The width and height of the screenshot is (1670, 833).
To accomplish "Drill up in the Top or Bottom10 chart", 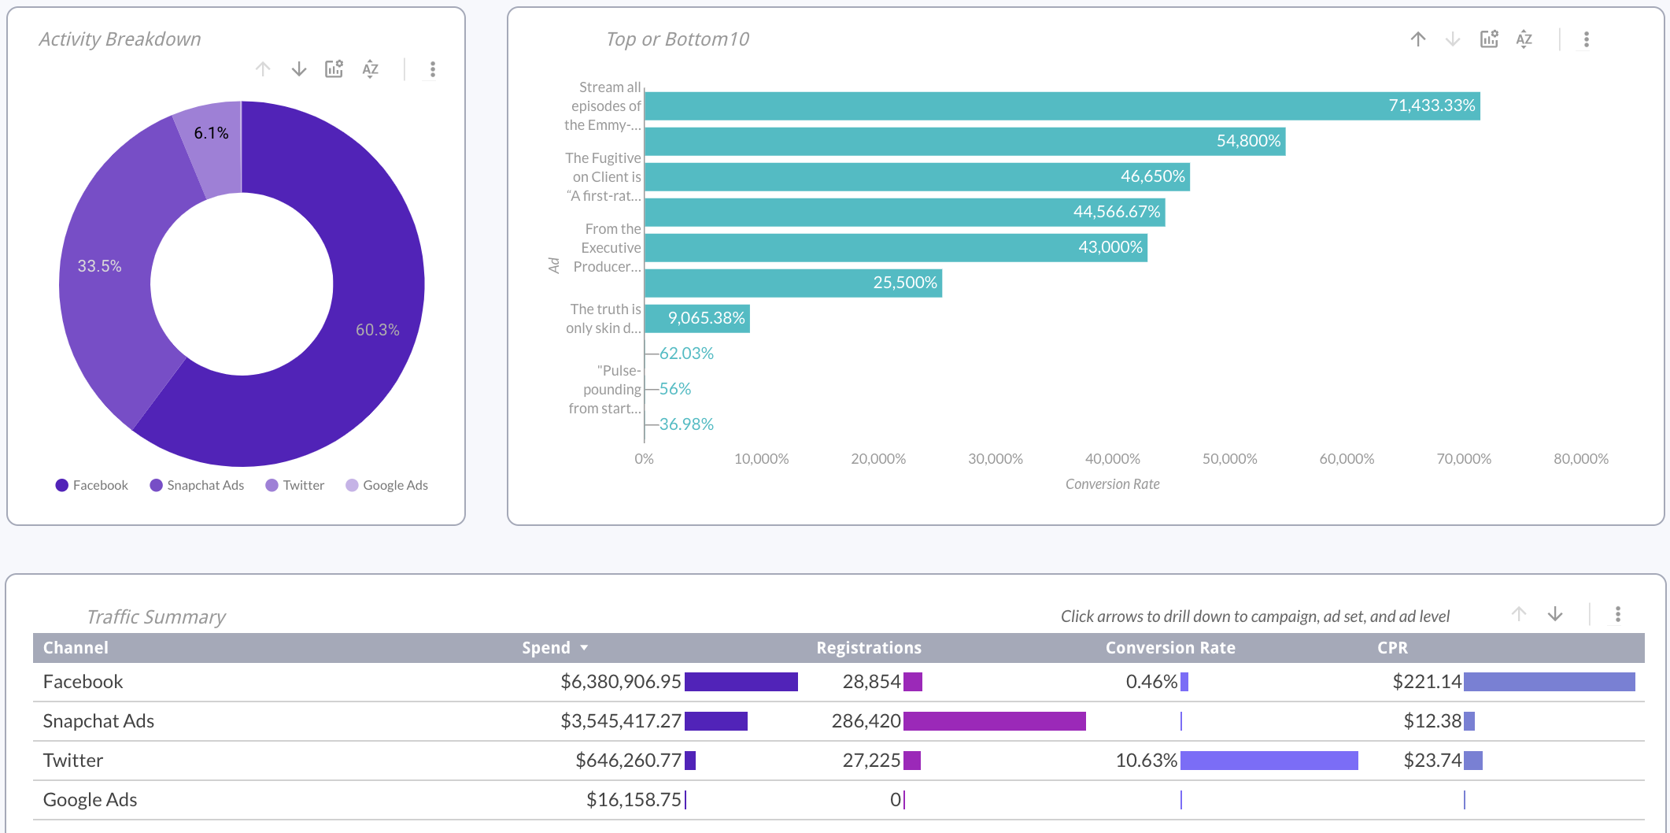I will (1418, 39).
